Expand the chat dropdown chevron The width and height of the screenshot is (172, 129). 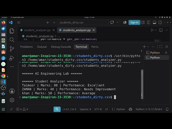click(117, 22)
